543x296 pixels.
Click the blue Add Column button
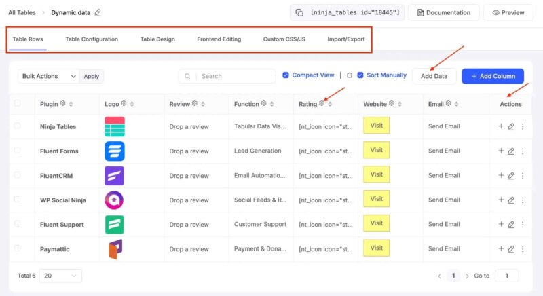493,76
